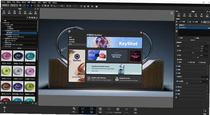Open KeyShot 2023 Manual link

click(100, 79)
